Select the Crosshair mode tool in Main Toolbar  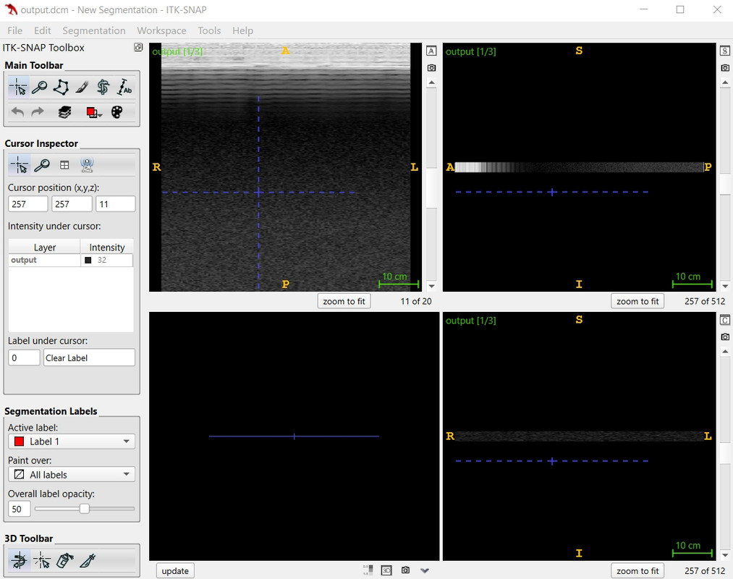tap(19, 87)
